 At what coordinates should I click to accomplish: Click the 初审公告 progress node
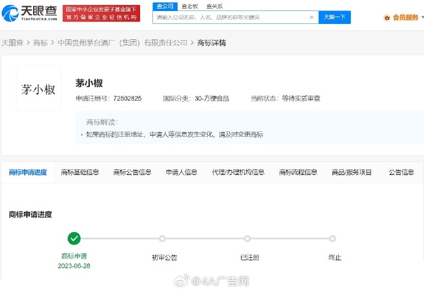click(x=162, y=239)
